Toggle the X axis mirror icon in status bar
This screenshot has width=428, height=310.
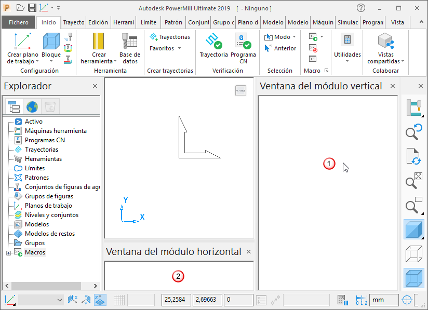click(x=73, y=300)
